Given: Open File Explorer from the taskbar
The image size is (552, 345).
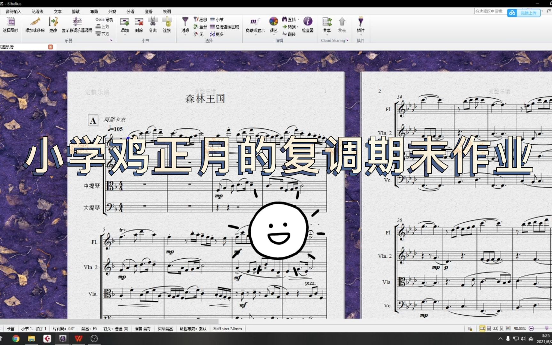Looking at the screenshot, I should pyautogui.click(x=31, y=339).
